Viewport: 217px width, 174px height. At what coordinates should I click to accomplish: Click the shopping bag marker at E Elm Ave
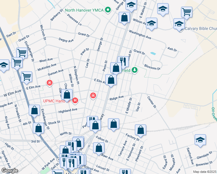111,80
